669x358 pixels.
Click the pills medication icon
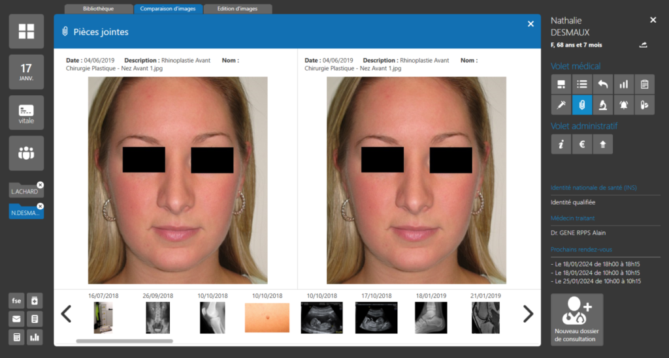(644, 105)
